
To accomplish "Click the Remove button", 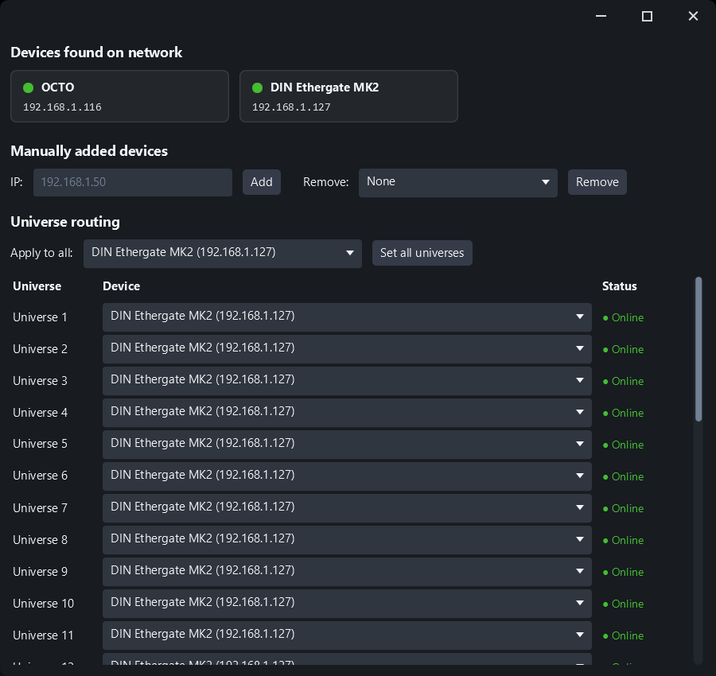I will coord(597,182).
